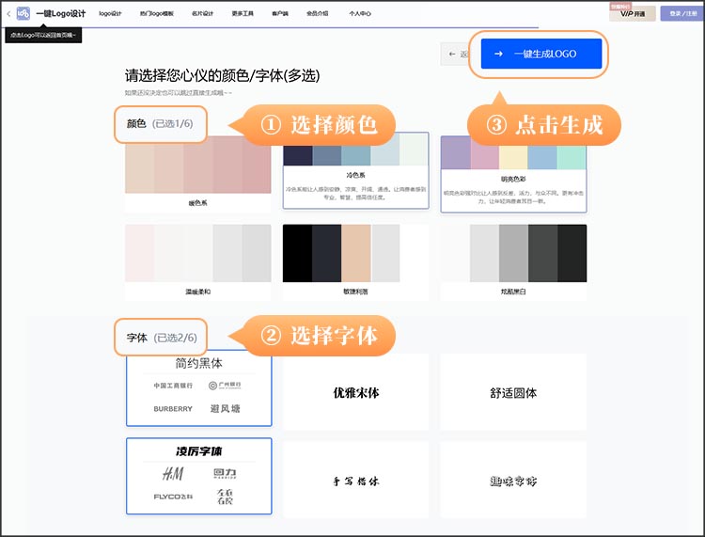Screen dimensions: 705x537
Task: Select the 趣味字体 font card
Action: point(513,480)
